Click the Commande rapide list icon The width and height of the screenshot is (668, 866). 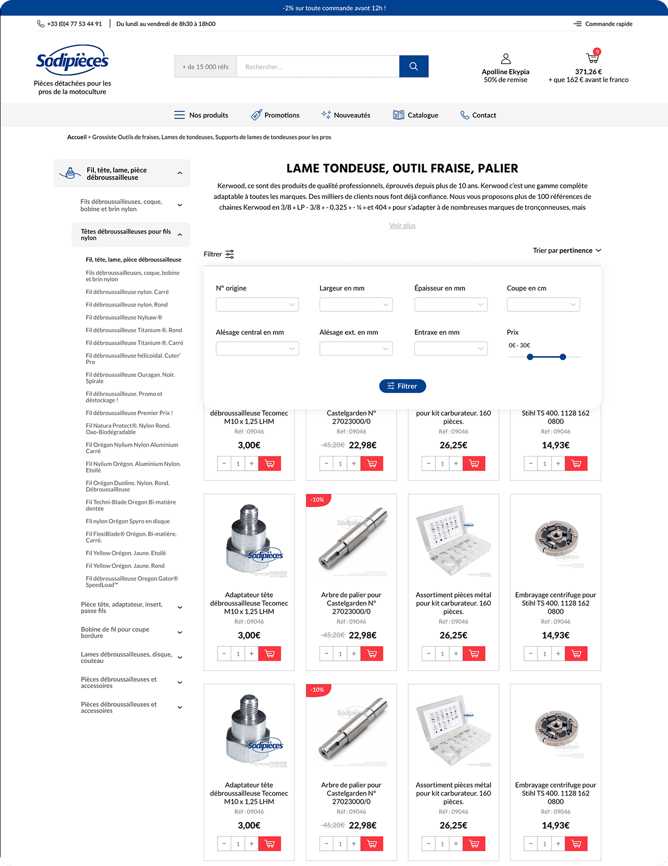[x=577, y=24]
